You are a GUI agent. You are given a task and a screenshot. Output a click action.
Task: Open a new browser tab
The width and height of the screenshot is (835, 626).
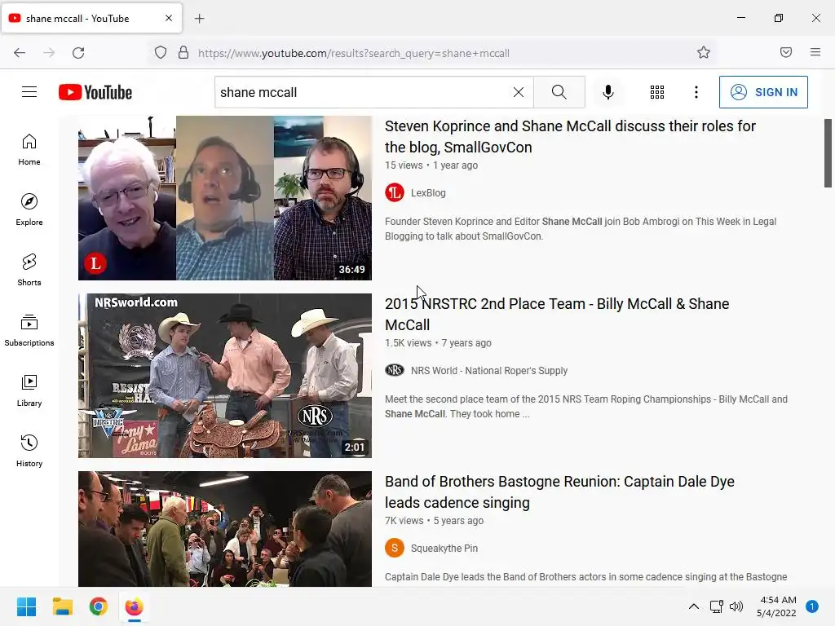click(x=199, y=19)
